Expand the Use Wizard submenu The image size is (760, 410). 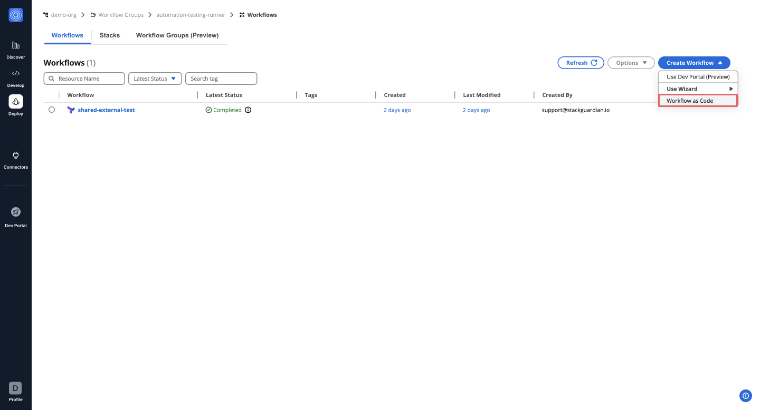click(698, 89)
